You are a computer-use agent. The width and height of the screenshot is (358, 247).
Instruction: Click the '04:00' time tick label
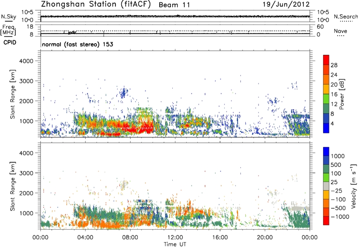click(85, 238)
